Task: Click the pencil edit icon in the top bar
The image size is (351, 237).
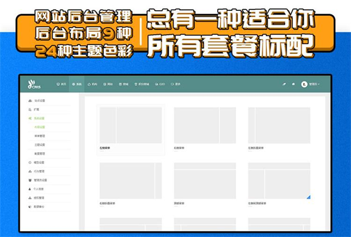Action: [284, 84]
